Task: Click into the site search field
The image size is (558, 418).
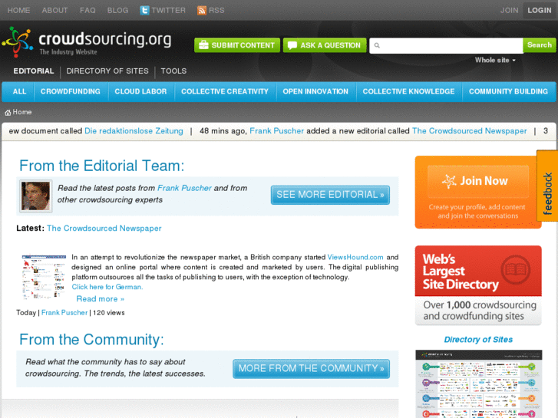Action: pyautogui.click(x=446, y=45)
